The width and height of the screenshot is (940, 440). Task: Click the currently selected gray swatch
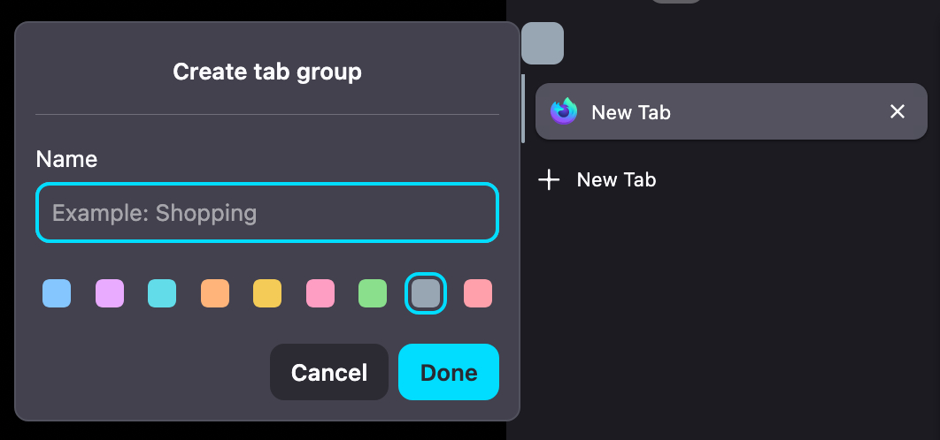426,293
